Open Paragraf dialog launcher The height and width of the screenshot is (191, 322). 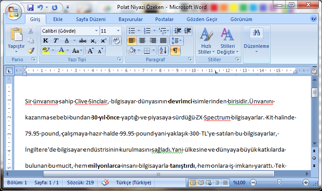click(x=190, y=59)
